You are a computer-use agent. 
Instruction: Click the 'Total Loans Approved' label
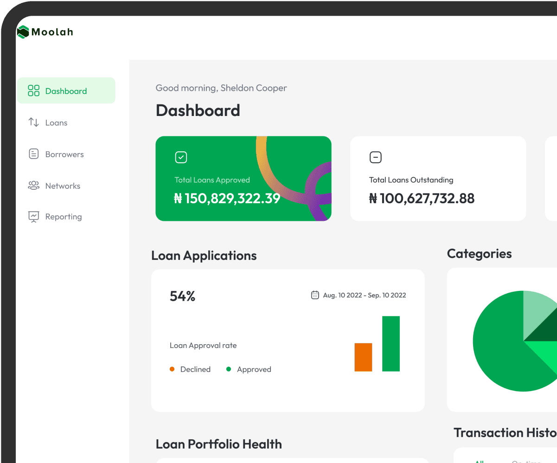(x=212, y=180)
